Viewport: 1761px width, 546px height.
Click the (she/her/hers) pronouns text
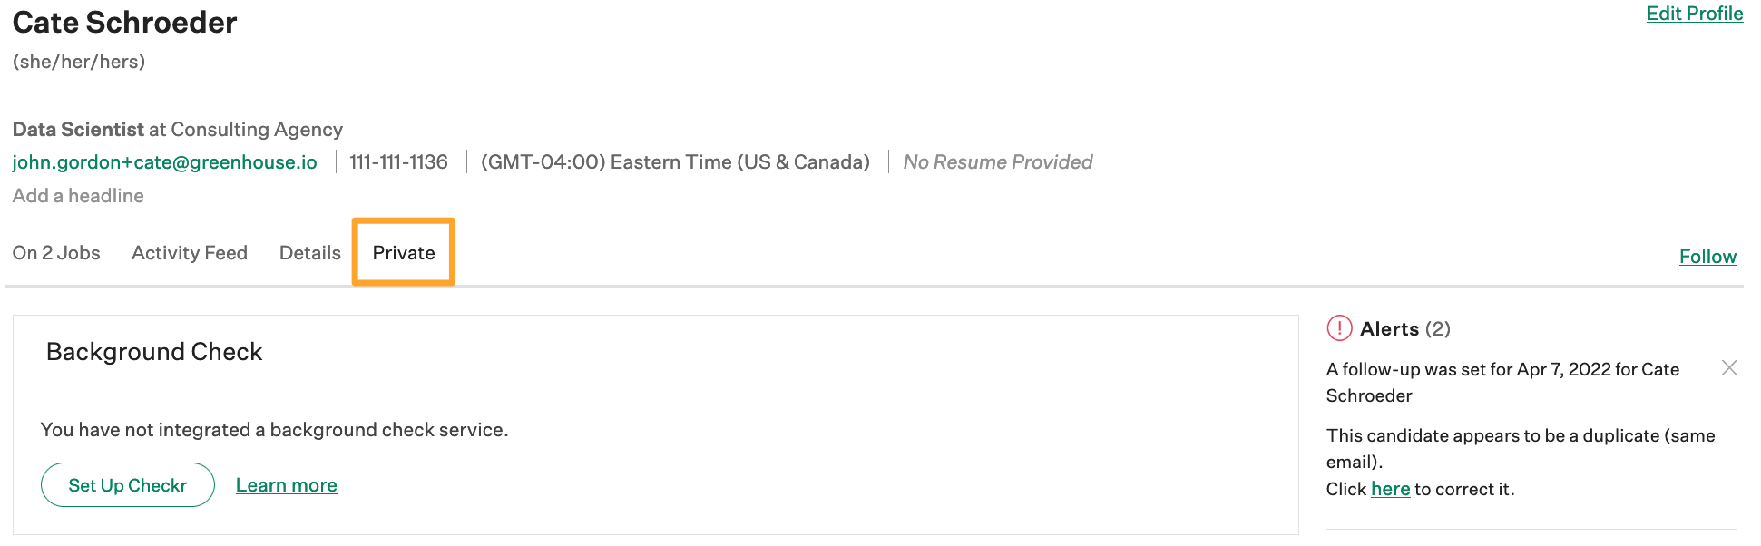(79, 62)
